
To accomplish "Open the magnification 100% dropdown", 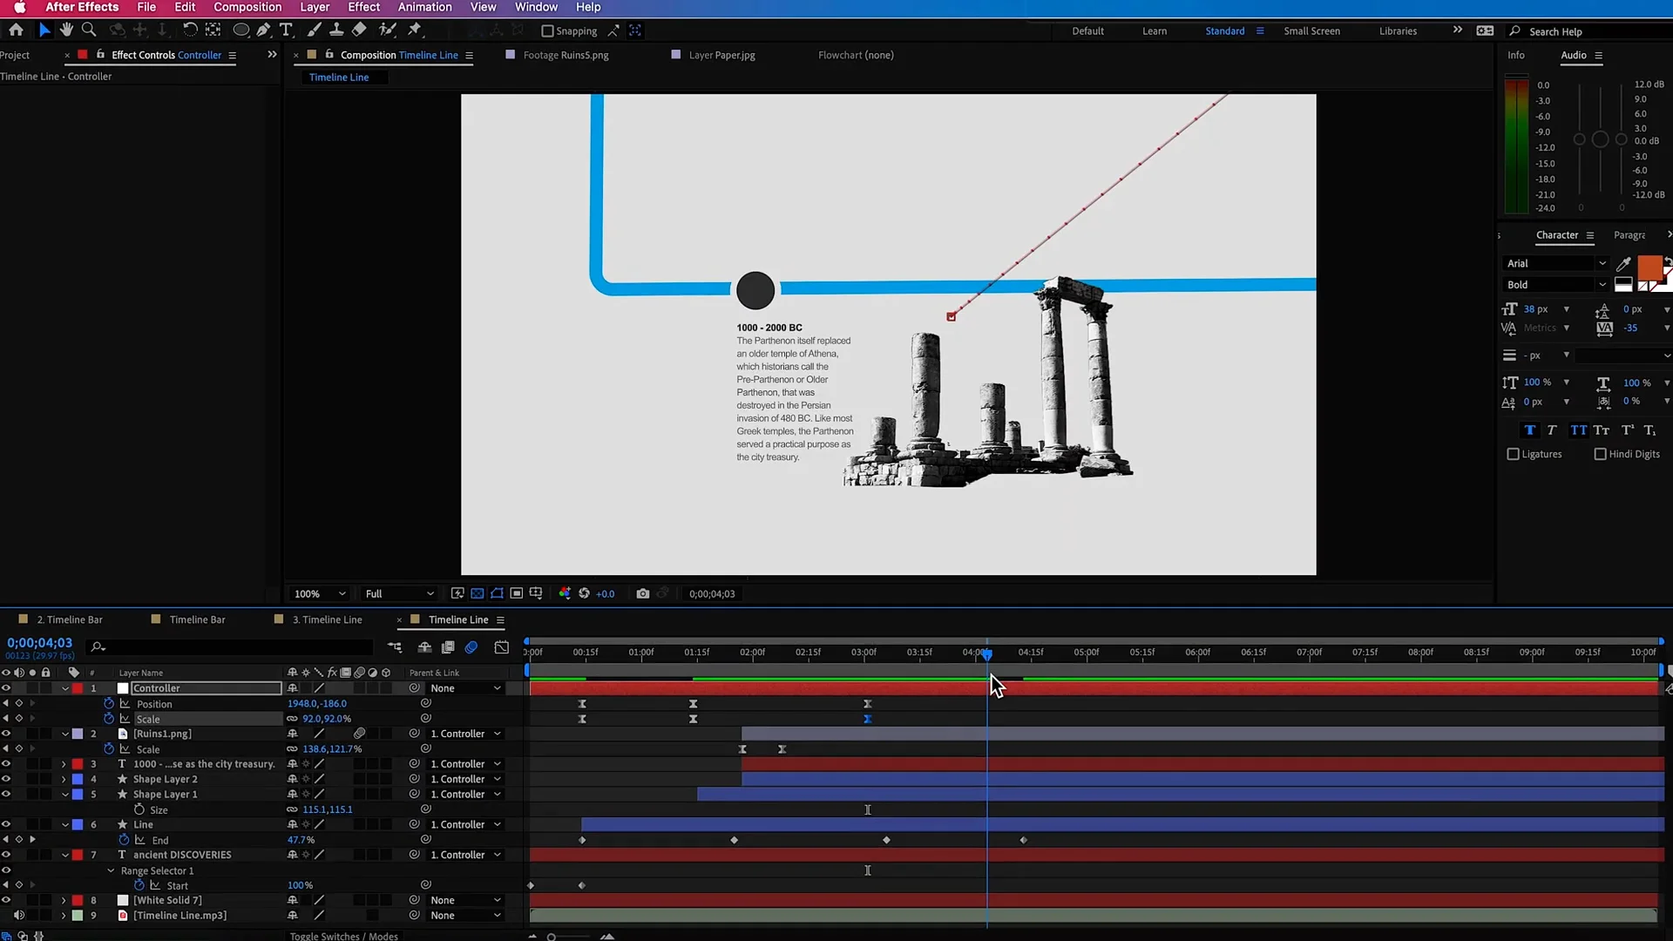I will tap(320, 593).
